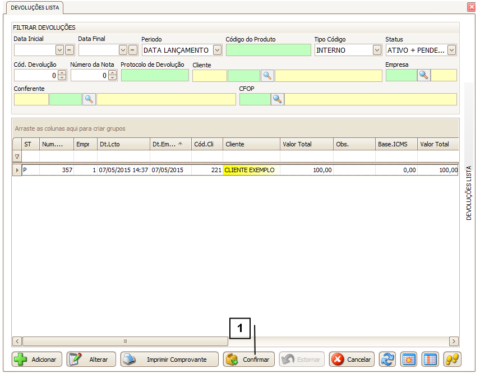Click the horizontal scrollbar thumb below the grid
Screen dimensions: 480x373
pos(125,341)
